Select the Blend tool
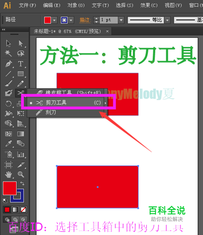Viewport: 203px width, 235px height. (21, 144)
